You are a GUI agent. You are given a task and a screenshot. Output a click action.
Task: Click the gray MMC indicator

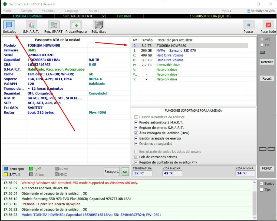57,174
